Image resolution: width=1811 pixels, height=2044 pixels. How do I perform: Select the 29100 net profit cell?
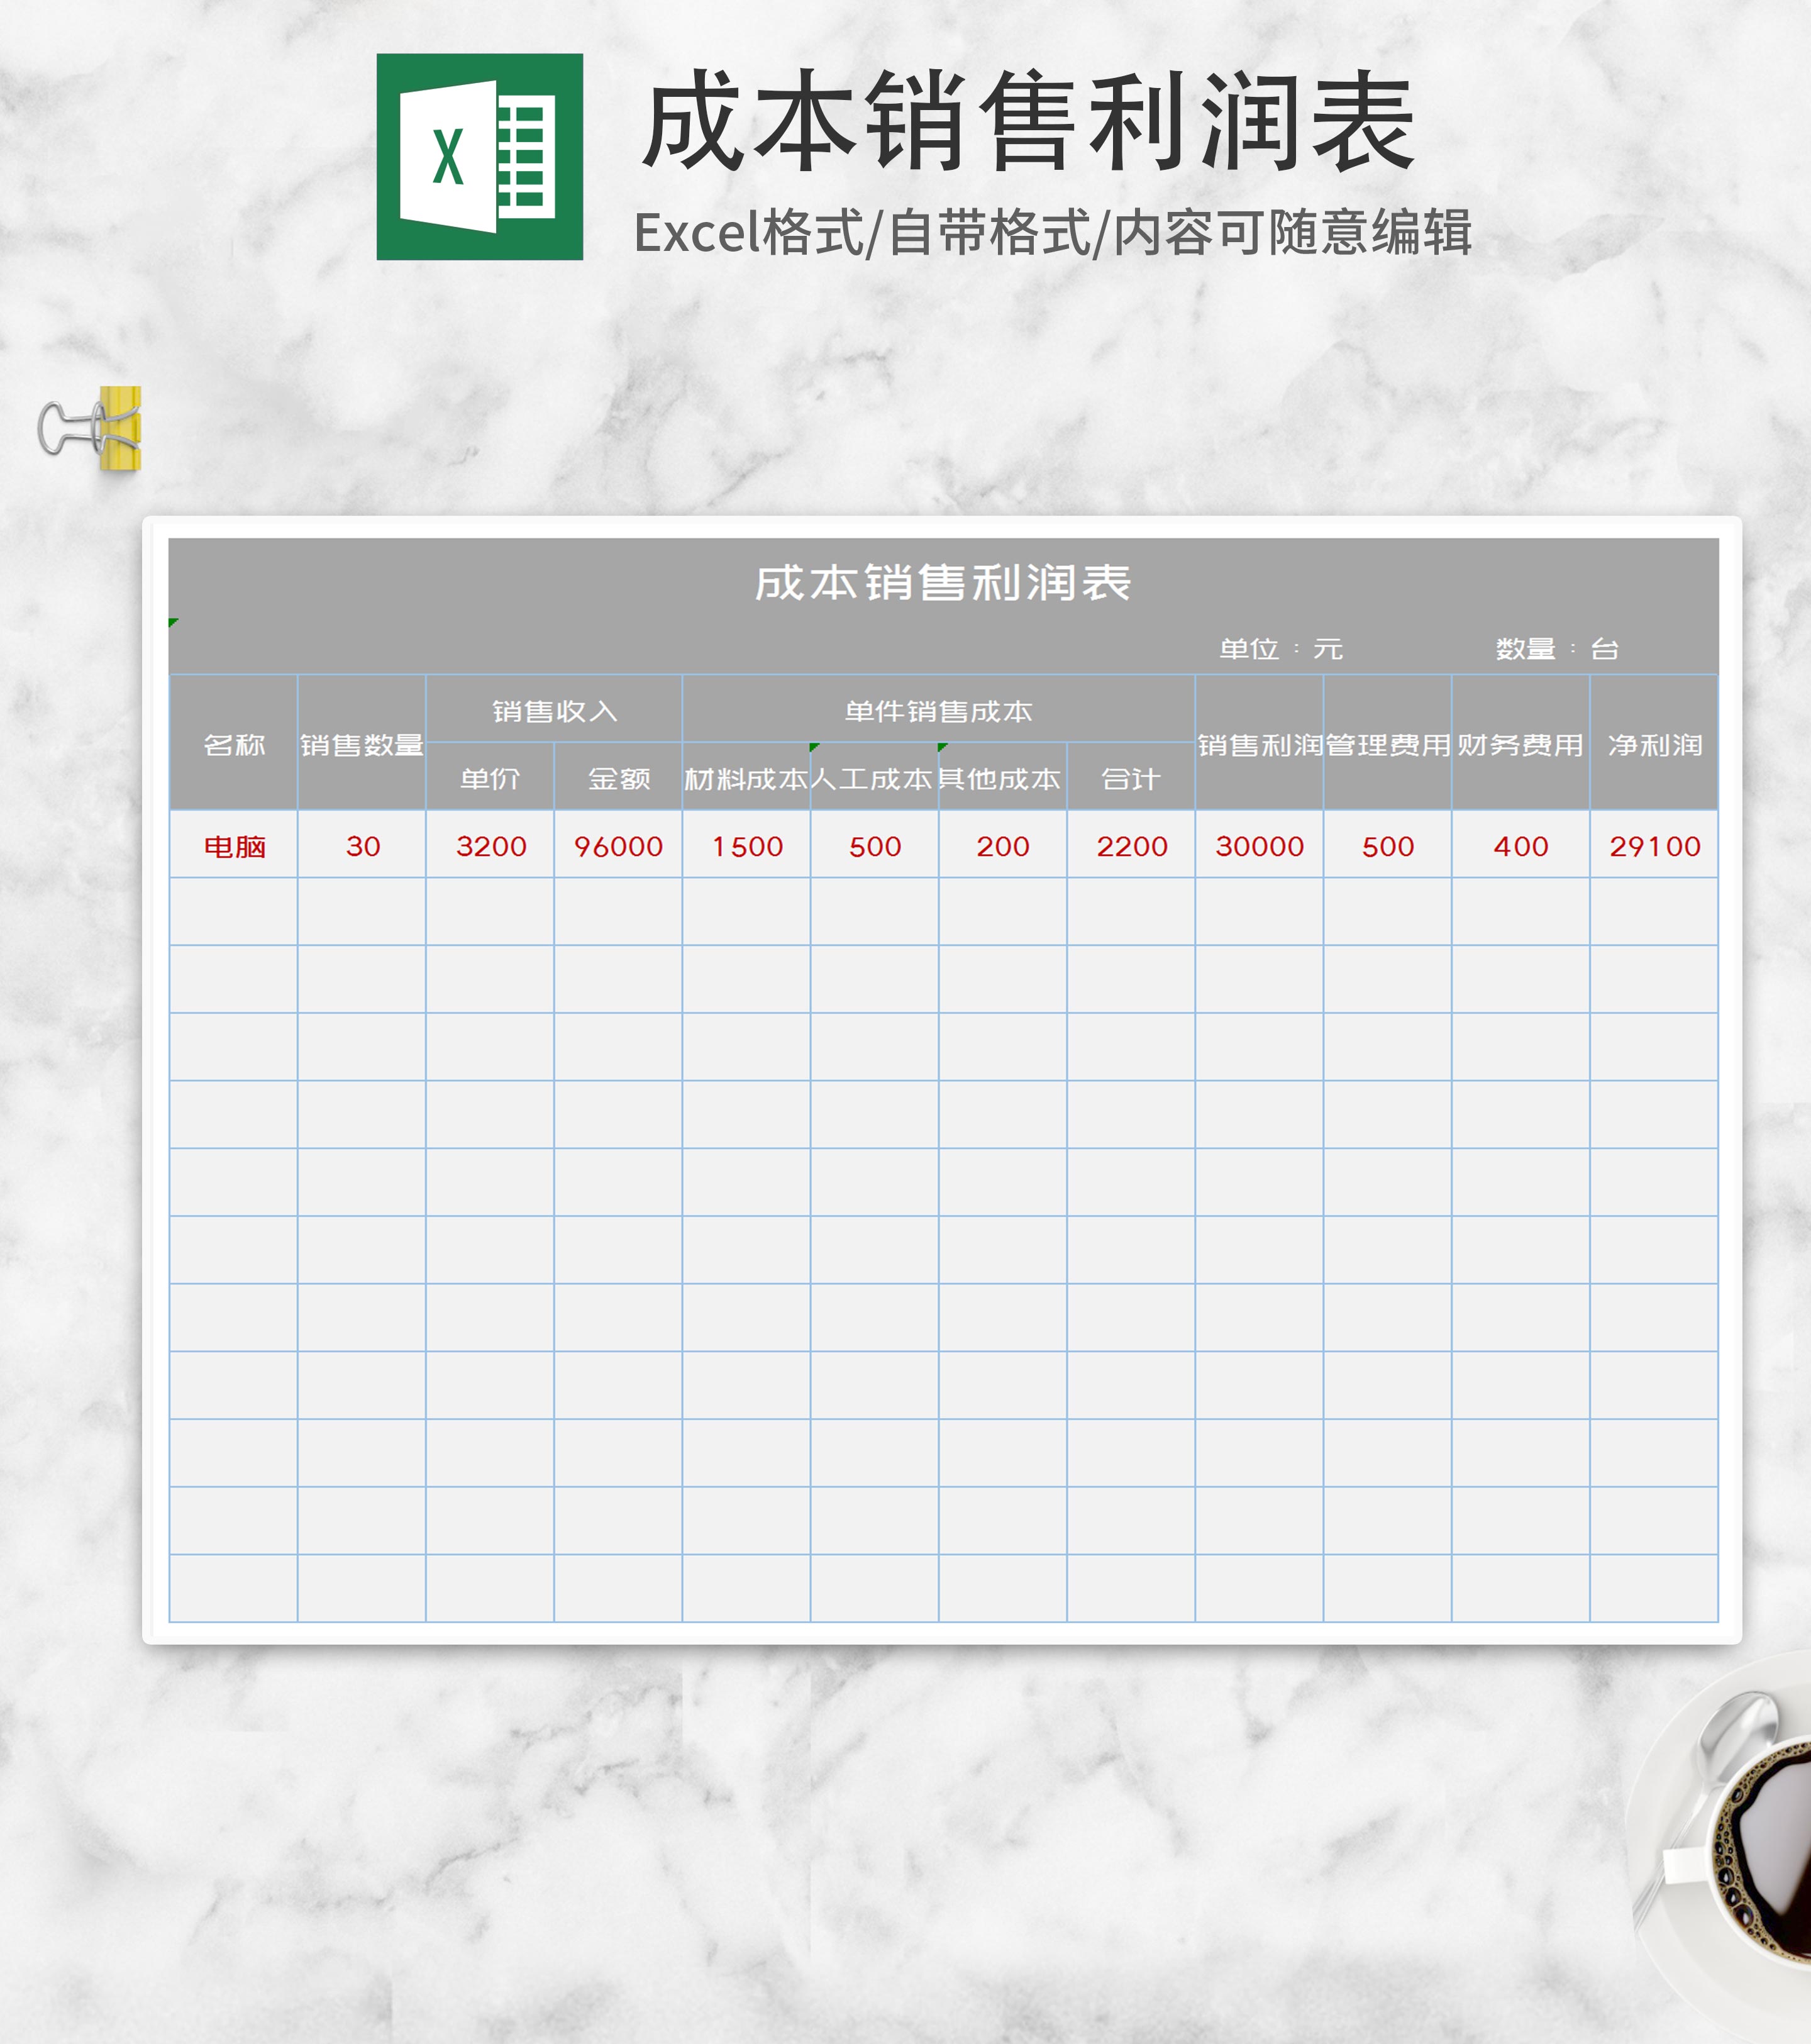tap(1654, 846)
